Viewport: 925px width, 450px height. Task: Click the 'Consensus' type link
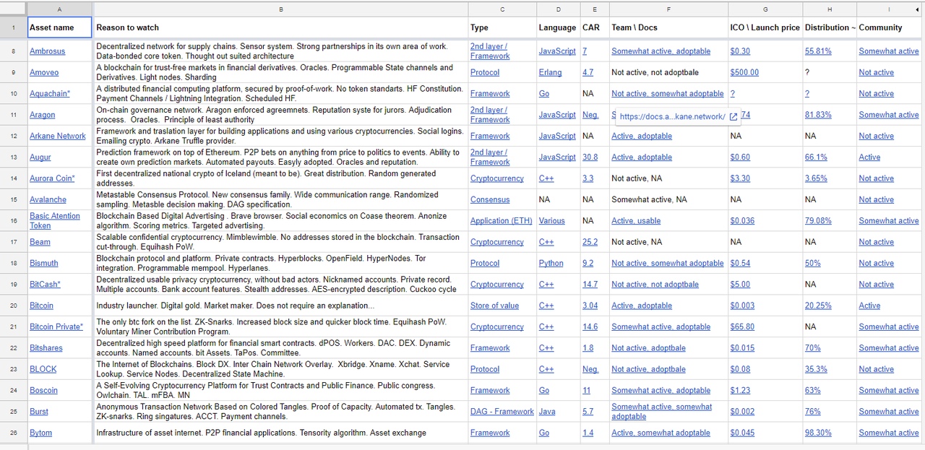pyautogui.click(x=490, y=199)
